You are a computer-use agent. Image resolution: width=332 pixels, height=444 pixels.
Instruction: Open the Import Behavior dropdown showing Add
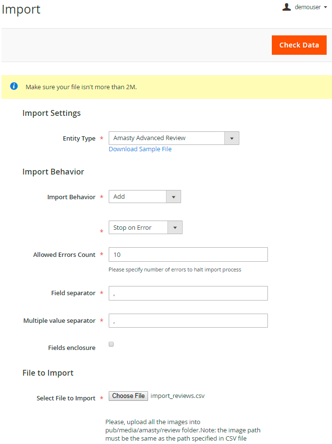[x=145, y=197]
